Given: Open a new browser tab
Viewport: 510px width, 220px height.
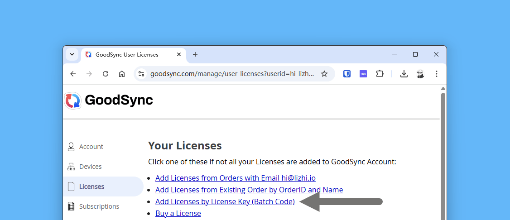Looking at the screenshot, I should (x=195, y=54).
